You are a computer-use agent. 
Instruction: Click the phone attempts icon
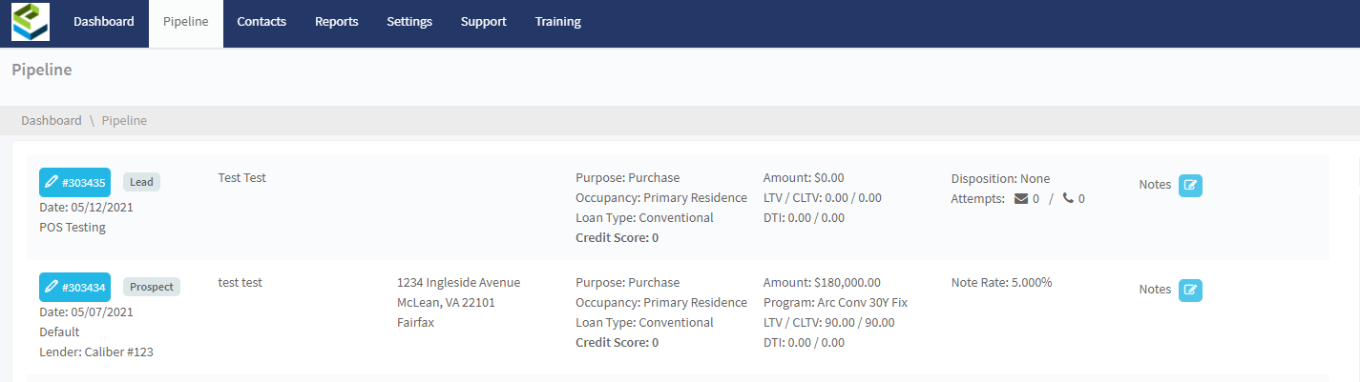pos(1068,199)
